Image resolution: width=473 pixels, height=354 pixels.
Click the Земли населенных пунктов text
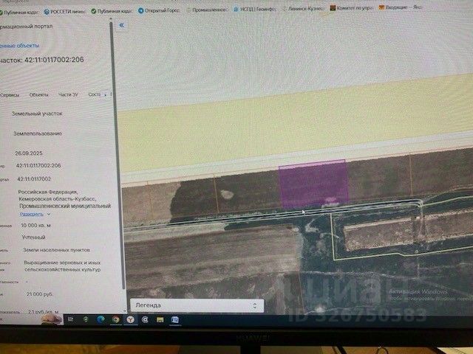56,250
